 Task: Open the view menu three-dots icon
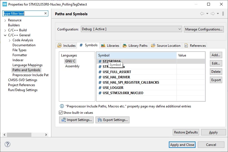(x=223, y=14)
